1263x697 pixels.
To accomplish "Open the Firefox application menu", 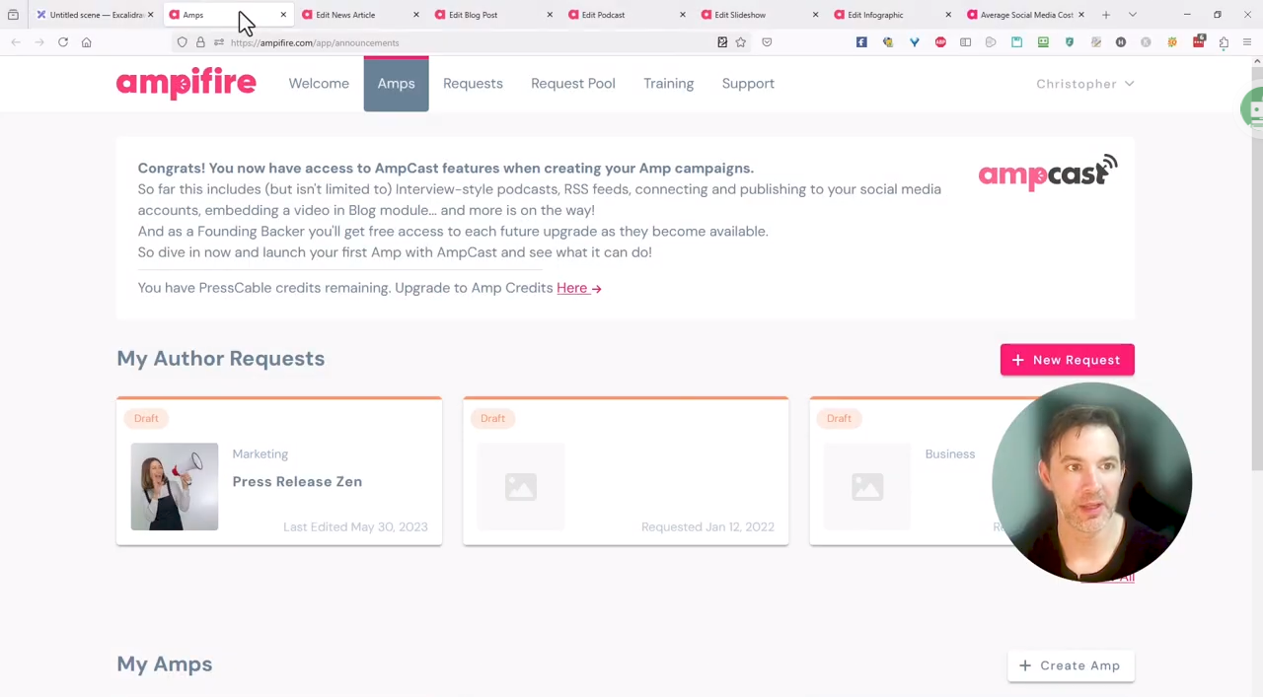I will point(1247,42).
